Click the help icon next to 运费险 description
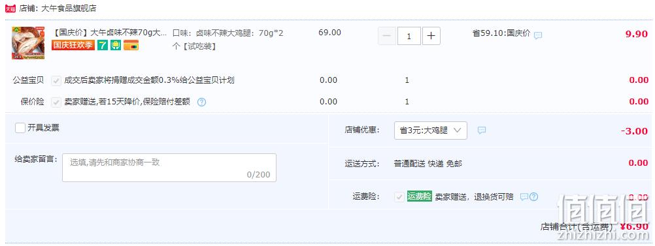Viewport: 655px width, 246px height. pyautogui.click(x=533, y=197)
